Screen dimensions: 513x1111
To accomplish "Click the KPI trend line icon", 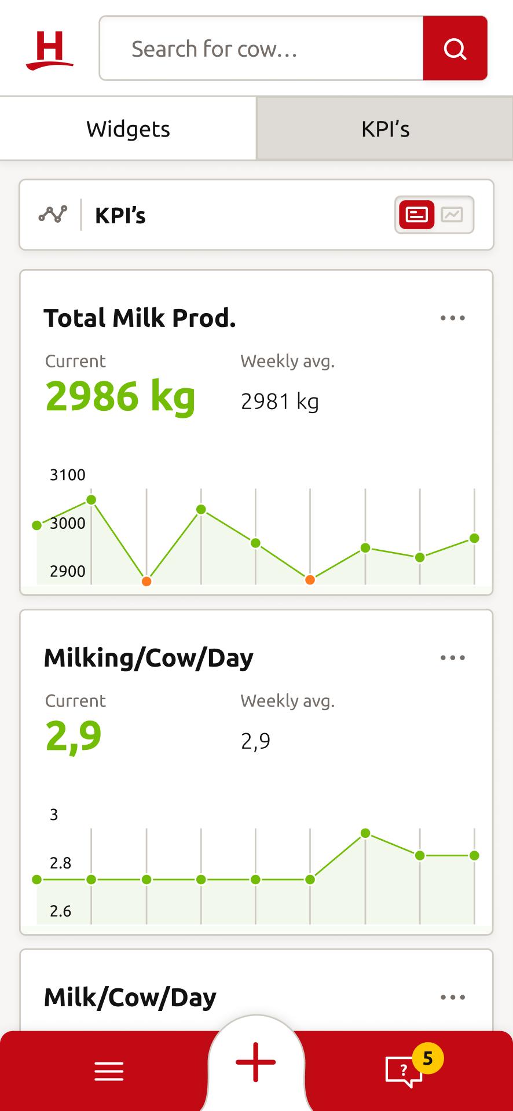I will tap(53, 215).
